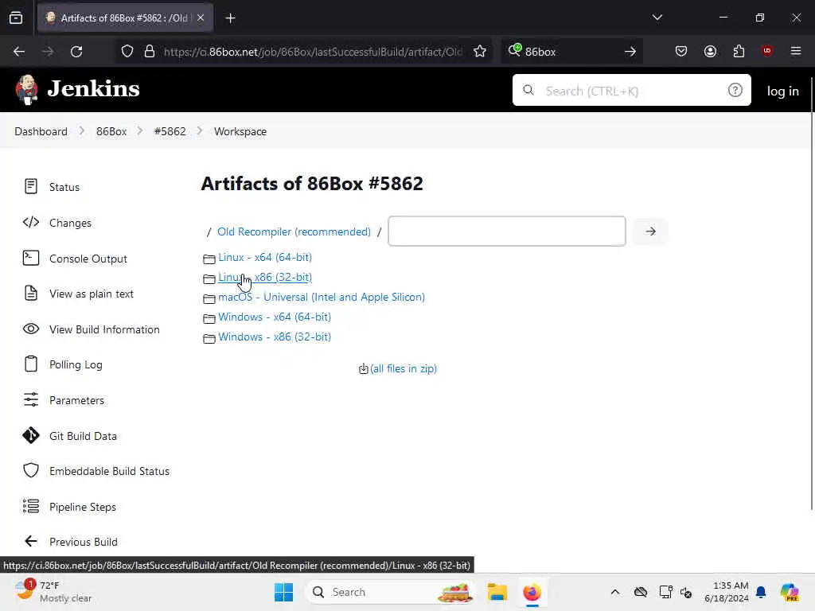Click the Git Build Data diamond icon

coord(31,435)
